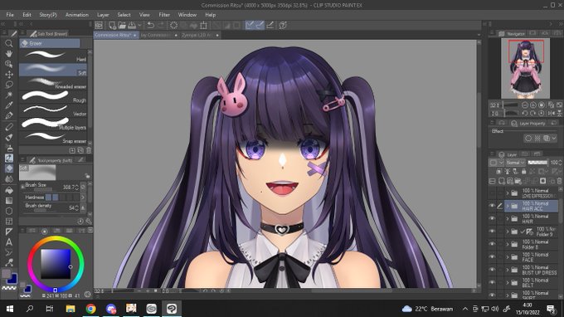The width and height of the screenshot is (564, 317).
Task: Select the Hard eraser sub tool
Action: [x=53, y=56]
